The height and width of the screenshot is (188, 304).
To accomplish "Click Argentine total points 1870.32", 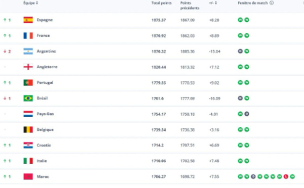I will tap(159, 52).
